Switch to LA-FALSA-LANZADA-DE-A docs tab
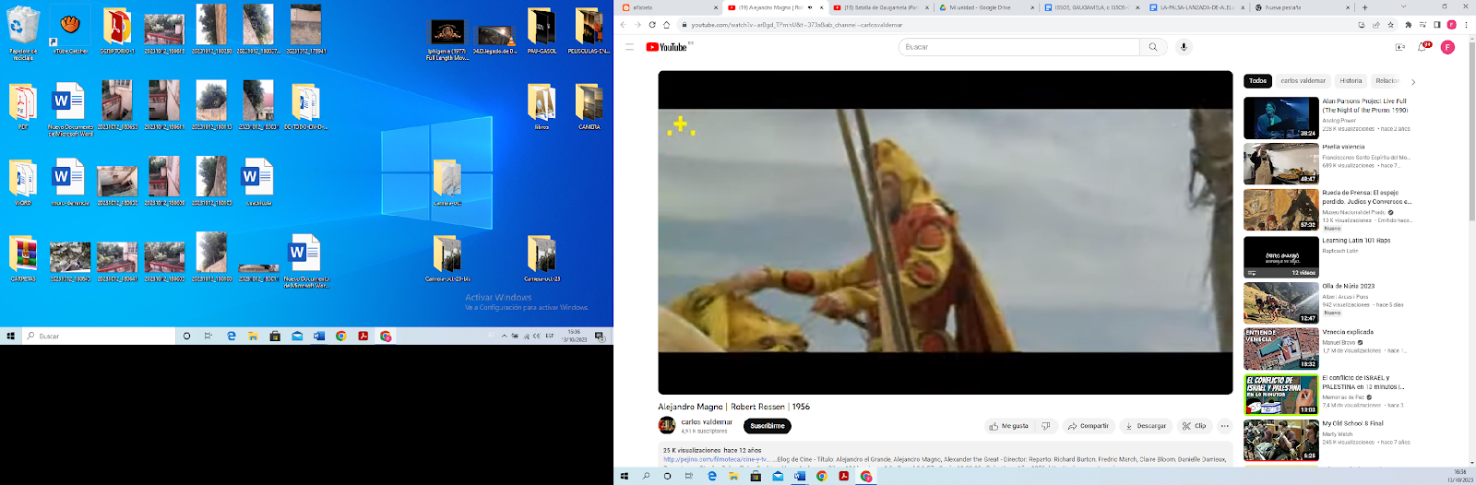Viewport: 1476px width, 485px height. coord(1196,7)
